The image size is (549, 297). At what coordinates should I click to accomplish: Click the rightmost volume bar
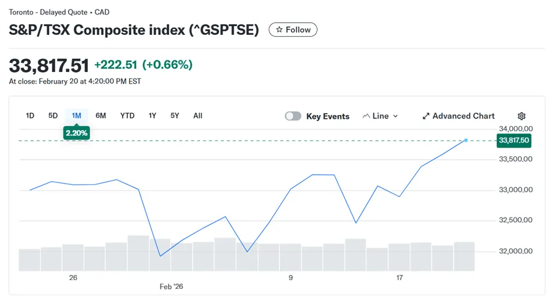coord(464,256)
